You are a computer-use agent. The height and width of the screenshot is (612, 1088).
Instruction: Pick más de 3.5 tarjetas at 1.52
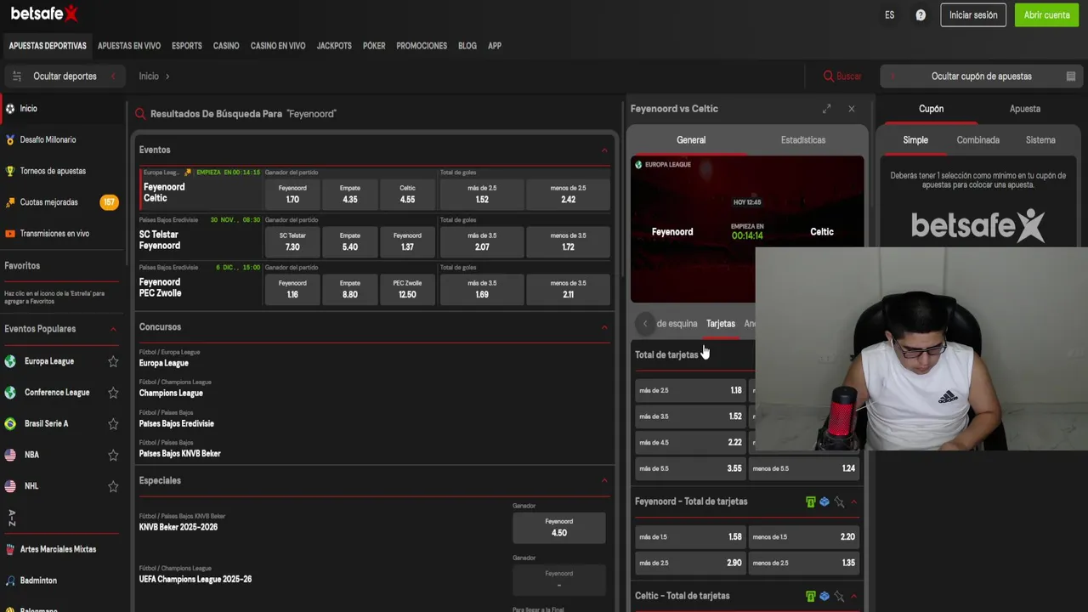coord(690,416)
